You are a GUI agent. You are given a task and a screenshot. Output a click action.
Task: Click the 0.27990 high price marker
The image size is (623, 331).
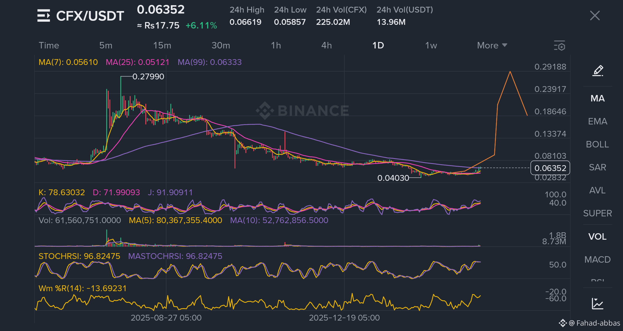148,77
